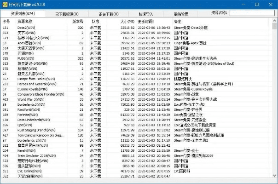The image size is (278, 184).
Task: Click remark Steam免费-Dota2外服
Action: [191, 28]
